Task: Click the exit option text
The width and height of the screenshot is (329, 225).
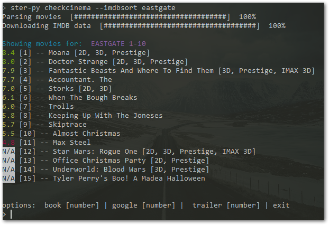Action: click(x=281, y=205)
